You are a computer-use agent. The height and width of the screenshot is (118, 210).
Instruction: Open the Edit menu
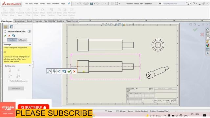31,4
